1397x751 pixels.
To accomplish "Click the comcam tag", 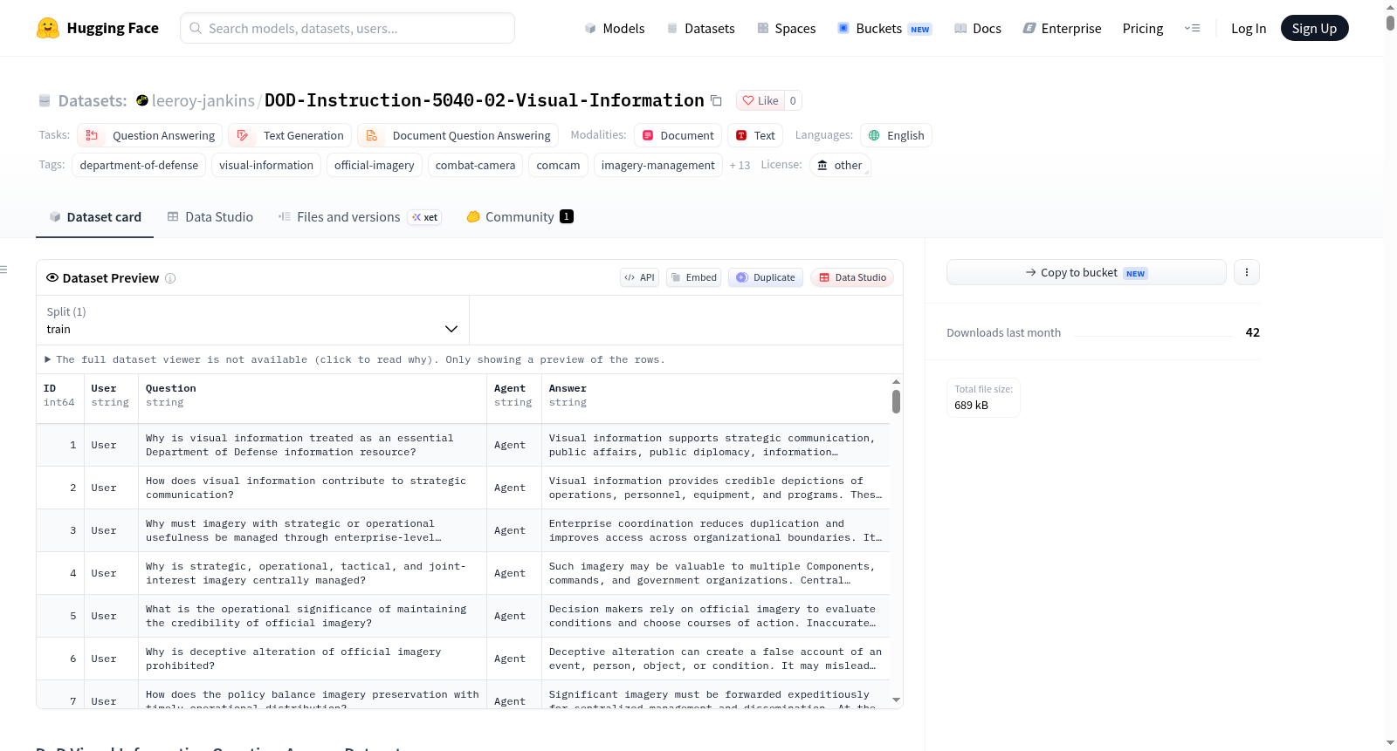I will pyautogui.click(x=558, y=165).
